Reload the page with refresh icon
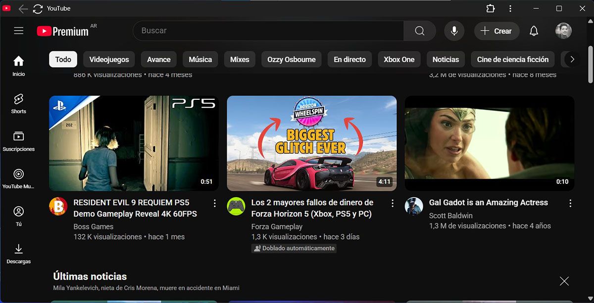Viewport: 594px width, 303px height. point(38,8)
